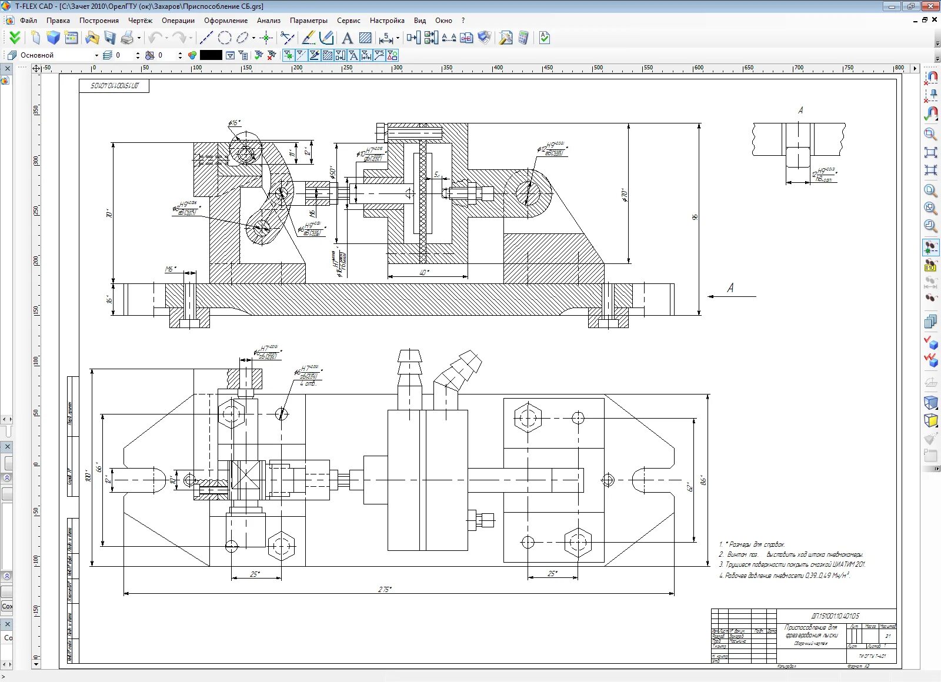This screenshot has width=941, height=682.
Task: Toggle the hatch selector filter button
Action: 327,55
